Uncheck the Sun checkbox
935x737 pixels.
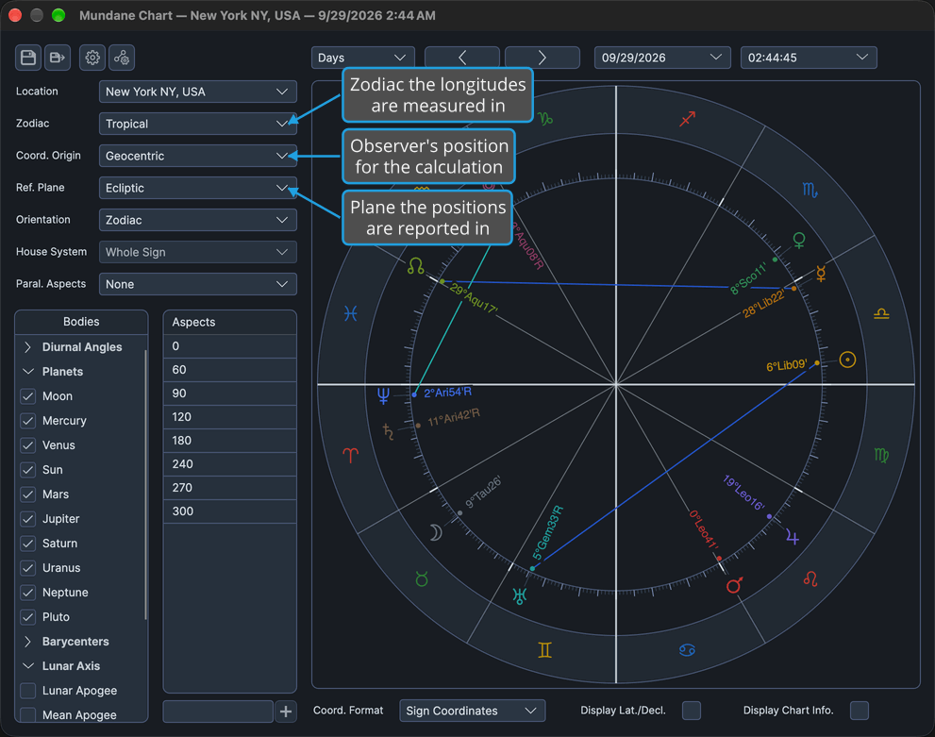coord(28,470)
